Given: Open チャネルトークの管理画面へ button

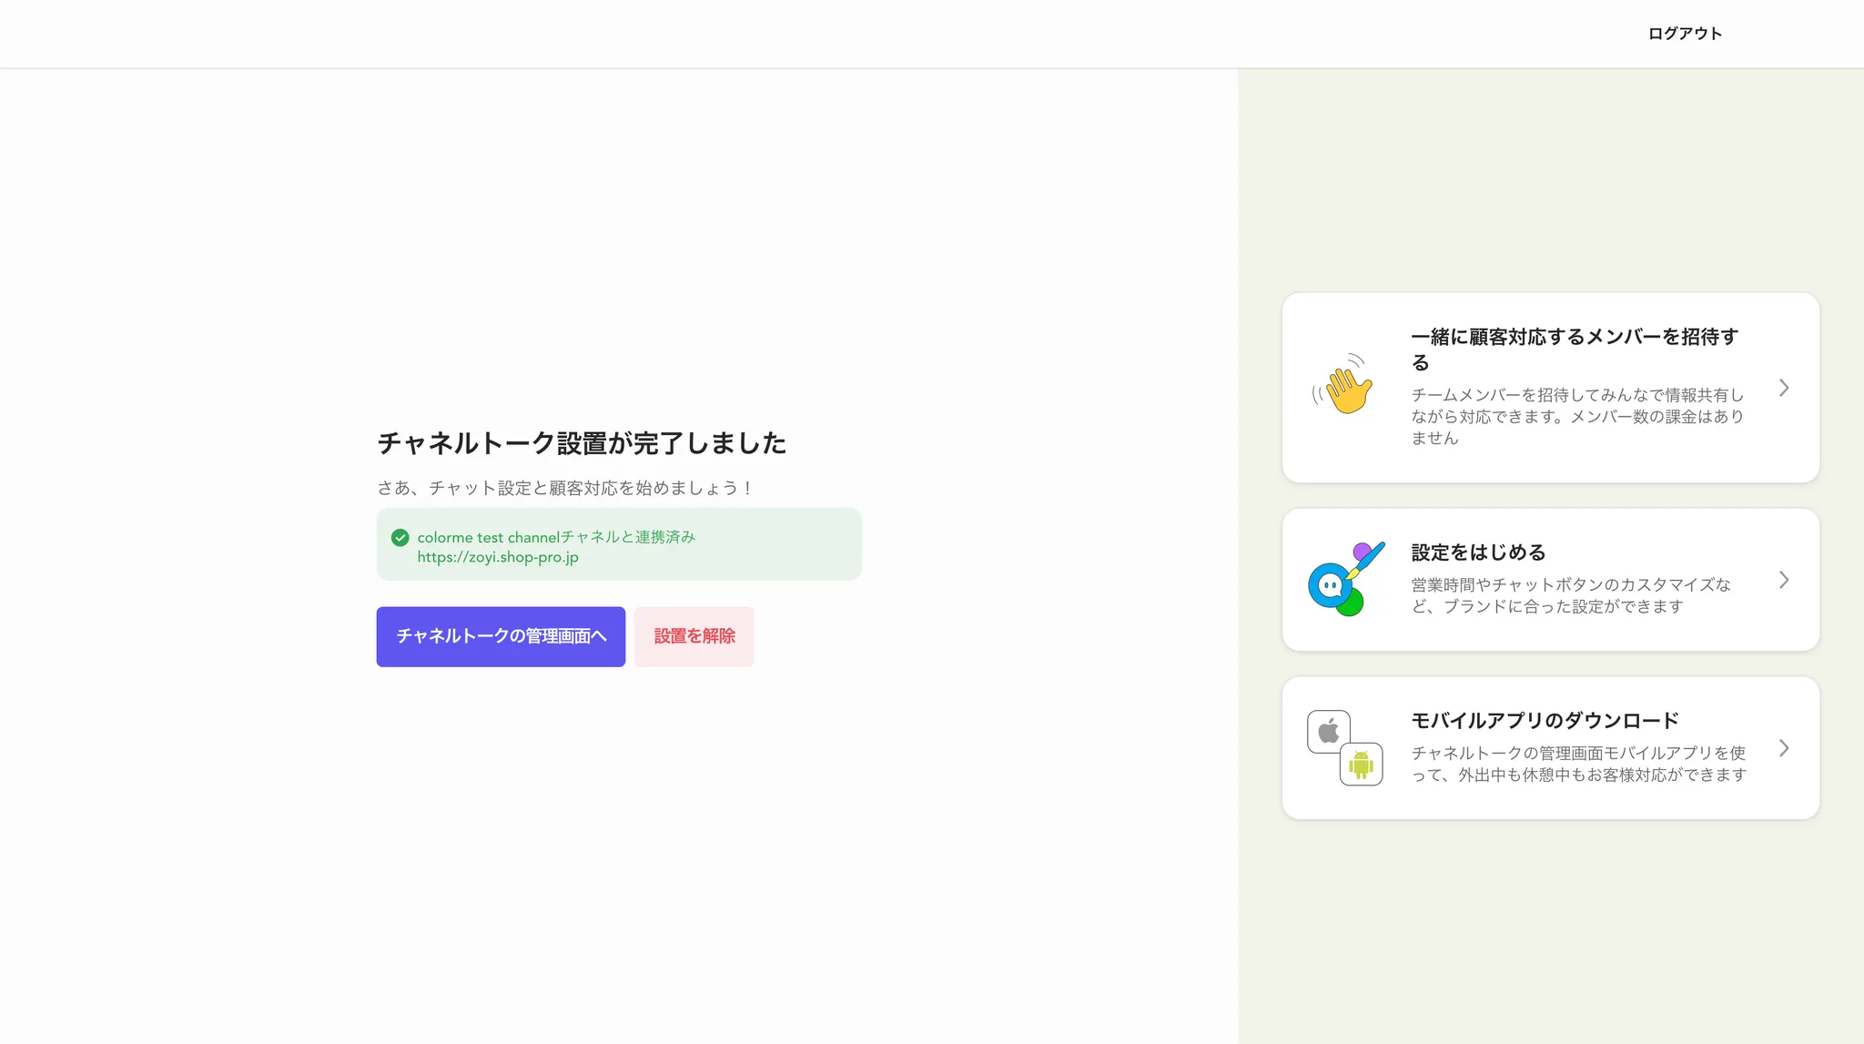Looking at the screenshot, I should [501, 636].
